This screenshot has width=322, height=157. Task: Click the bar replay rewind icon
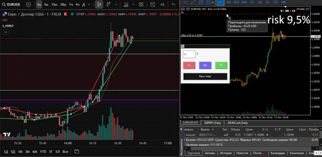(x=162, y=4)
